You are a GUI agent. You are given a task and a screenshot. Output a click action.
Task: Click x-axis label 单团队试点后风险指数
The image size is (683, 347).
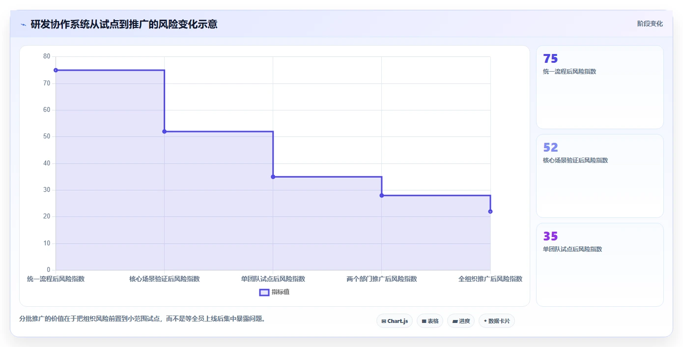(273, 279)
